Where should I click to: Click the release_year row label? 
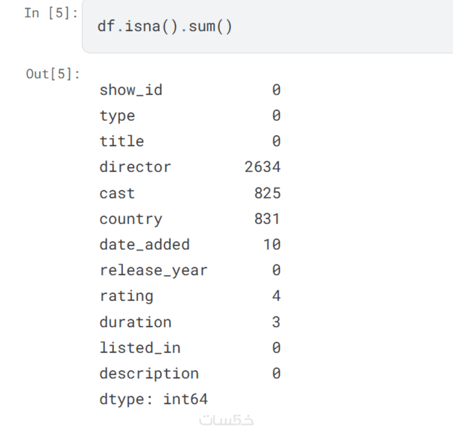(153, 271)
